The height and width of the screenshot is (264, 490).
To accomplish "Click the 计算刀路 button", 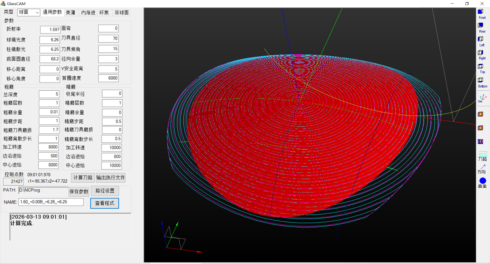I will 83,178.
